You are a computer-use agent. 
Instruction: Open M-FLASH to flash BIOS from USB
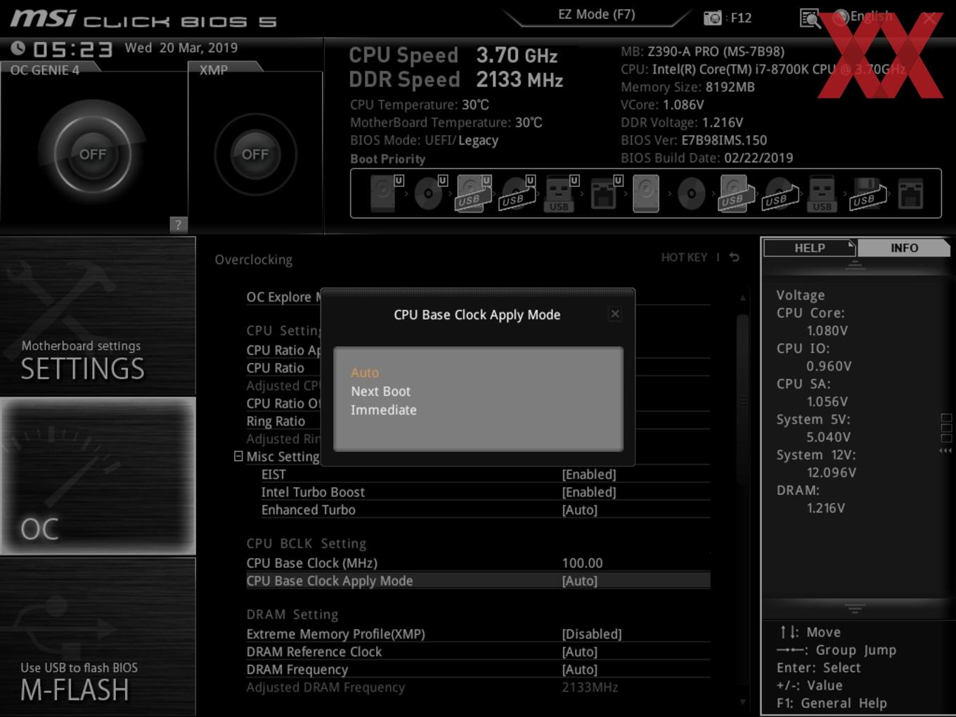tap(98, 637)
